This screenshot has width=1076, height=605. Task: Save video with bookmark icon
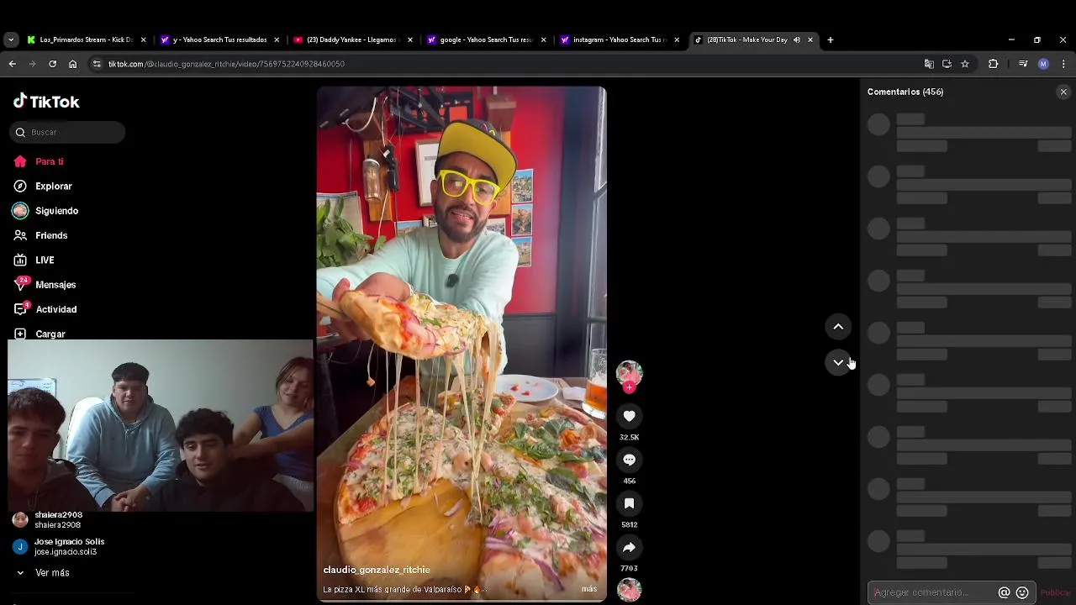coord(629,503)
